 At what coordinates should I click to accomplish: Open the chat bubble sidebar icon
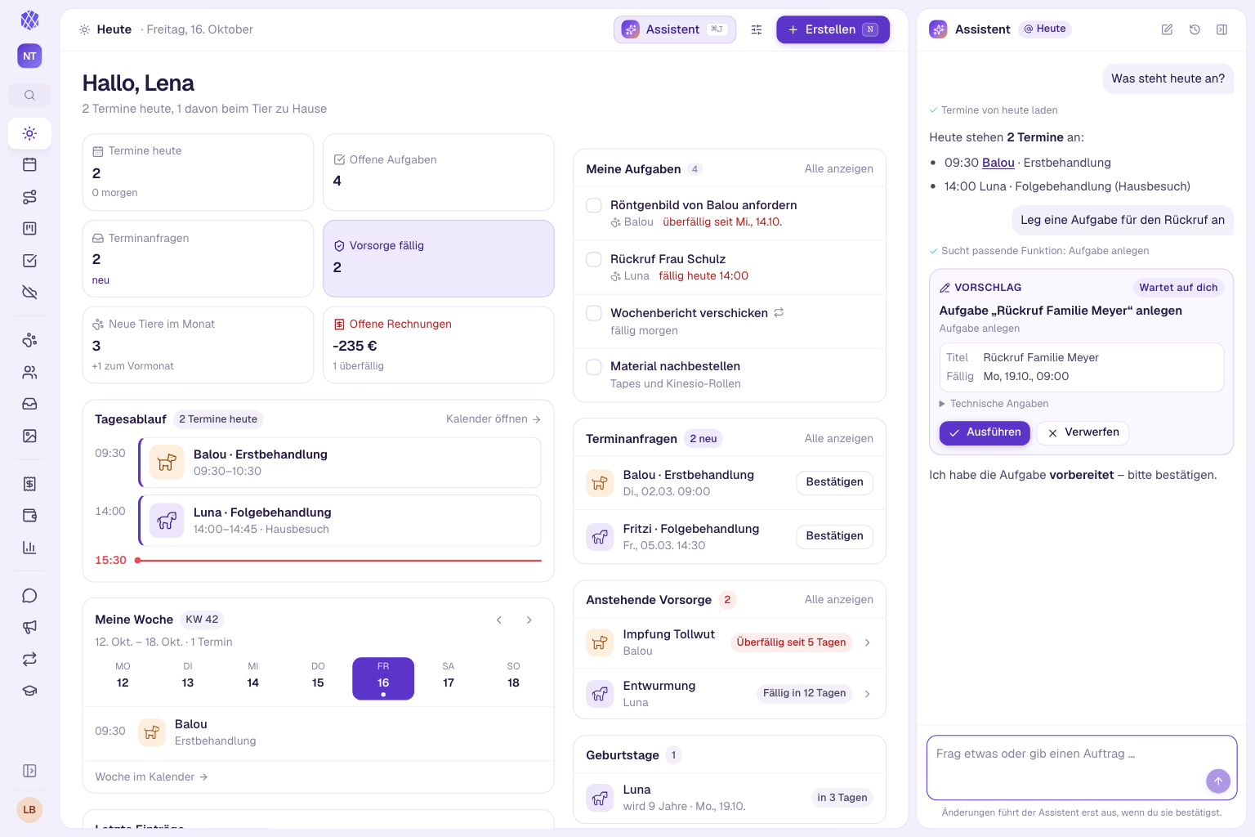coord(29,596)
